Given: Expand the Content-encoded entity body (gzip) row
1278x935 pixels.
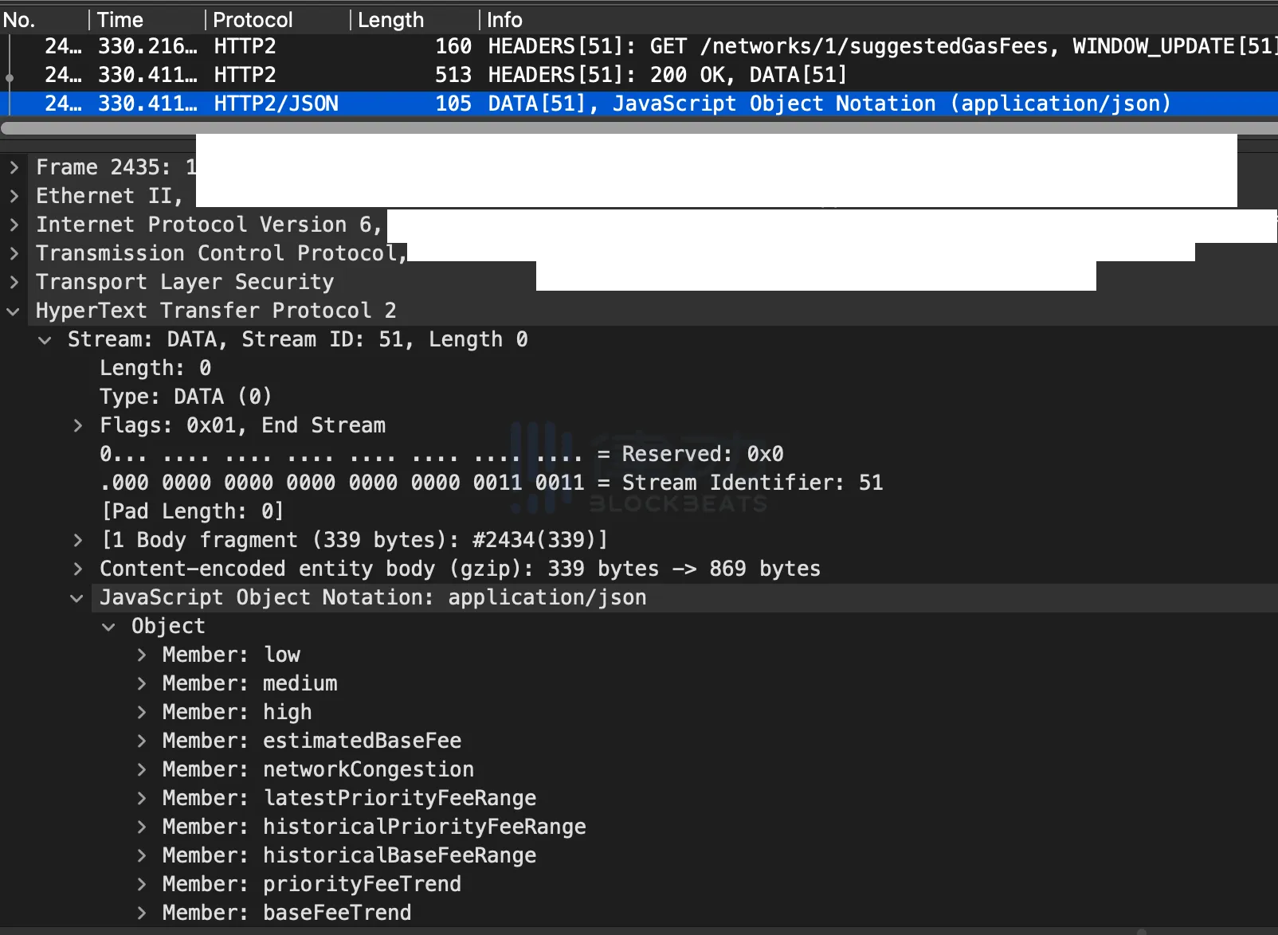Looking at the screenshot, I should point(77,569).
